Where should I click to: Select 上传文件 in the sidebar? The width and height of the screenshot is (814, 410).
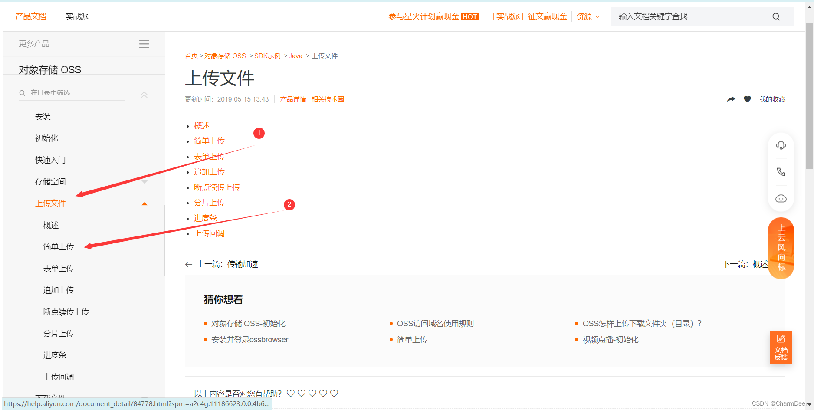50,203
